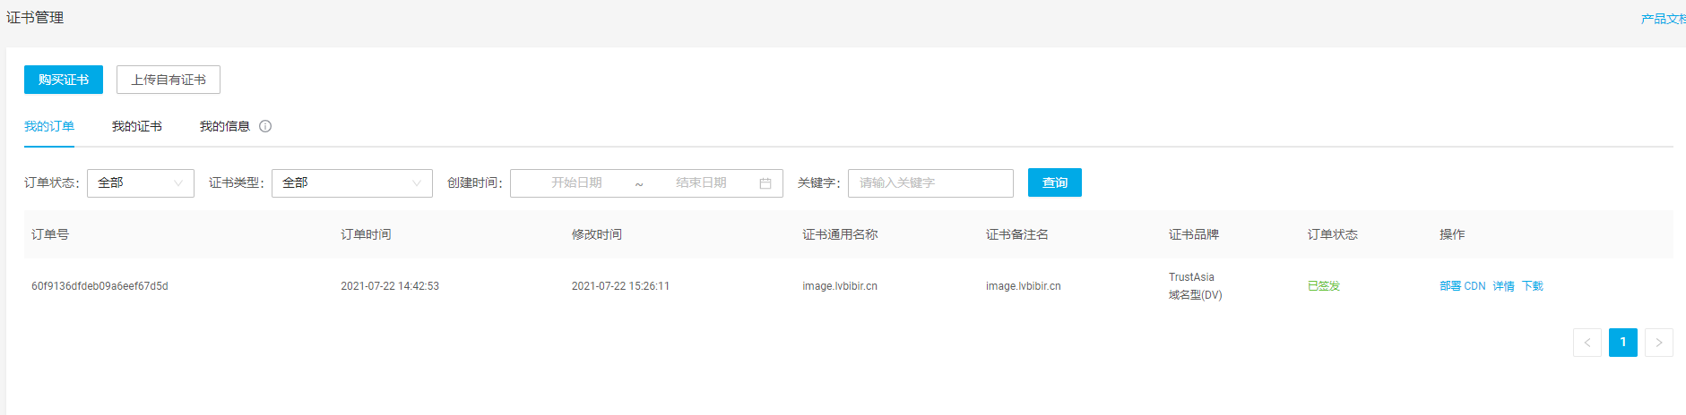Viewport: 1686px width, 415px height.
Task: Click the 开始日期 date field
Action: pos(576,182)
